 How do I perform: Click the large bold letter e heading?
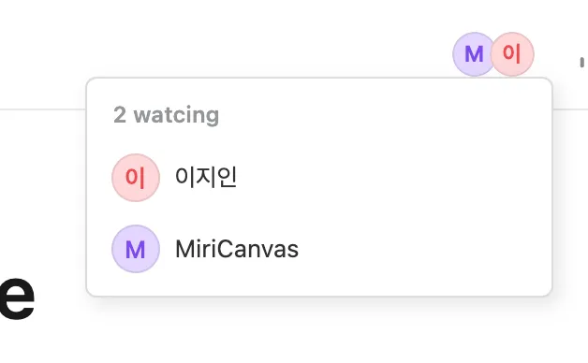tap(17, 298)
